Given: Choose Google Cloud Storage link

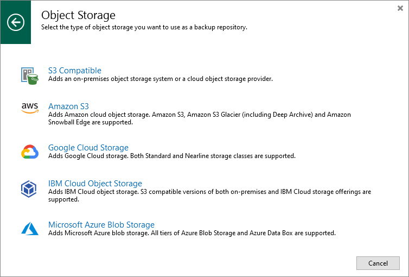Looking at the screenshot, I should [88, 148].
